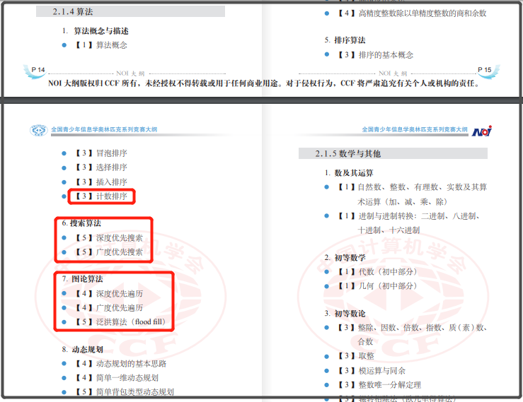This screenshot has width=523, height=402.
Task: Click the item '【3】整数唯一分解定理'
Action: [379, 385]
